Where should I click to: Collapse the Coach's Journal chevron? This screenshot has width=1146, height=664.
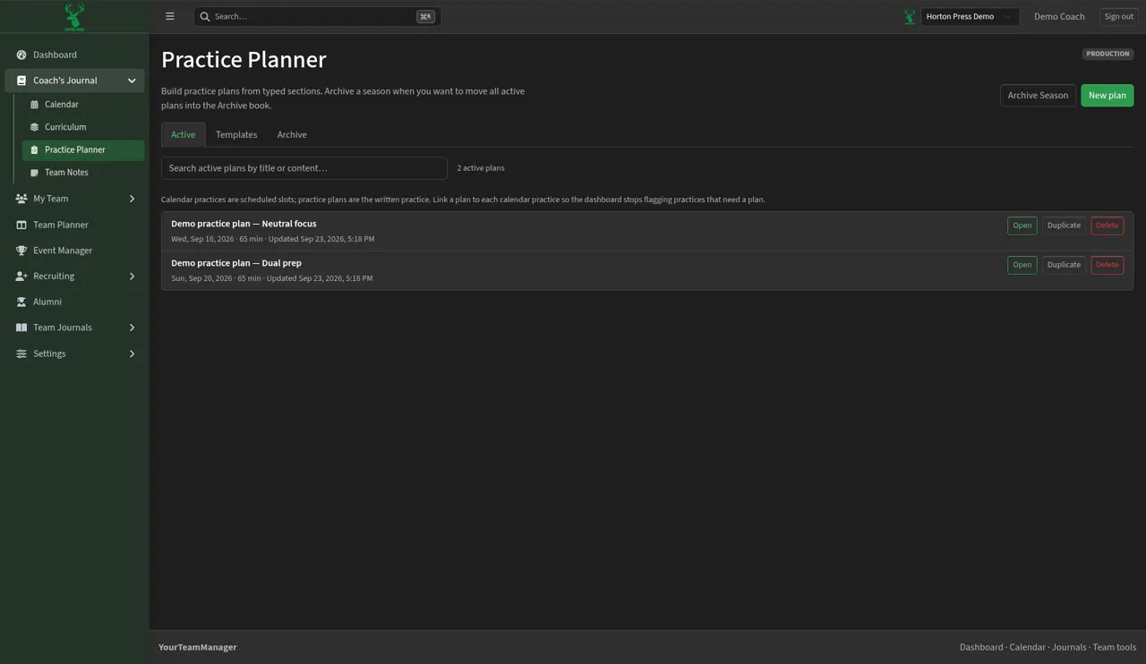(x=132, y=81)
